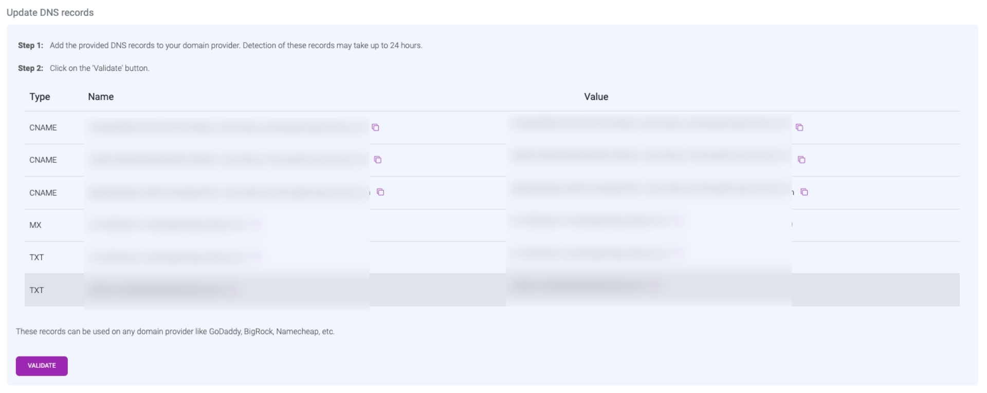Viewport: 987px width, 393px height.
Task: Select the first CNAME type cell
Action: (43, 128)
